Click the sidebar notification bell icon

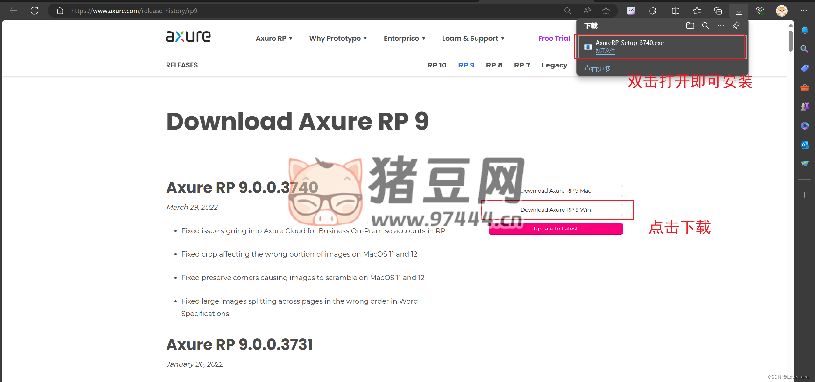(x=804, y=30)
